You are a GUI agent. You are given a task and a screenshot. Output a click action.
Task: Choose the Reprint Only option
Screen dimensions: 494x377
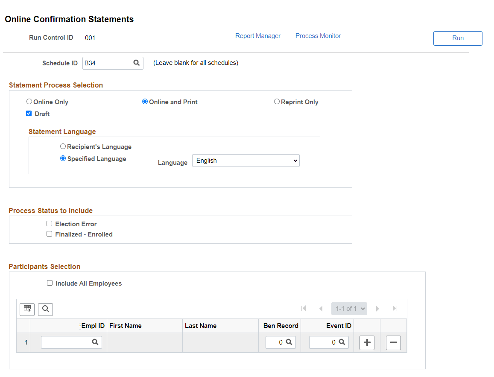coord(277,102)
